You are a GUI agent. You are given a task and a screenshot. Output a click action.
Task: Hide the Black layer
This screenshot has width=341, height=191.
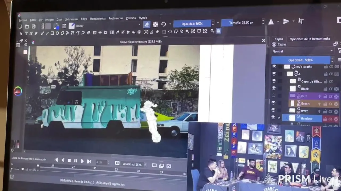click(x=274, y=88)
